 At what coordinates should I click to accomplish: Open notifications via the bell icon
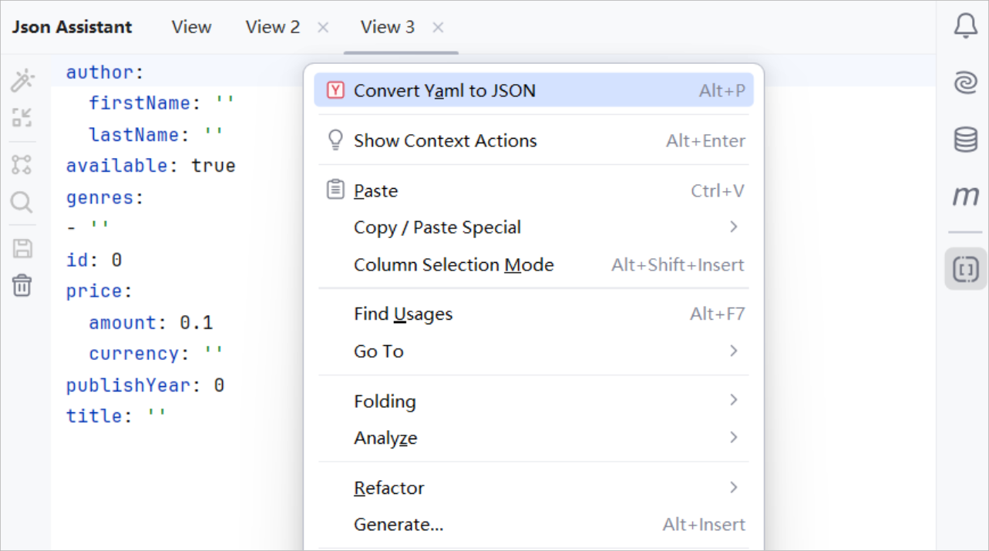pos(964,25)
